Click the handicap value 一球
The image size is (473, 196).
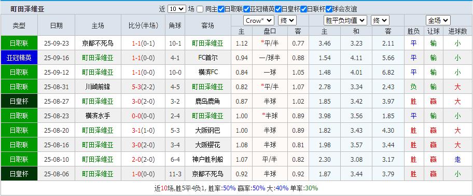pyautogui.click(x=270, y=73)
